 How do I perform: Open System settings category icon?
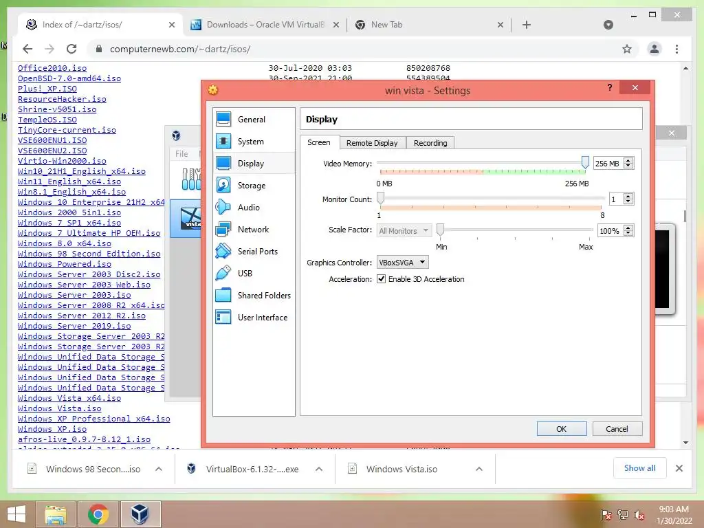(223, 142)
